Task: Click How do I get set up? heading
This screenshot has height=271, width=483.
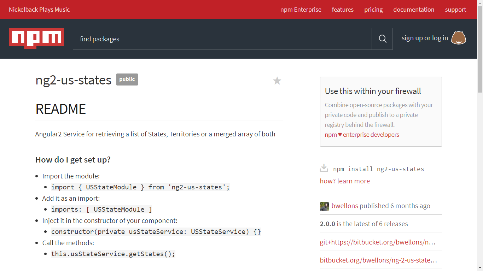Action: (x=73, y=160)
